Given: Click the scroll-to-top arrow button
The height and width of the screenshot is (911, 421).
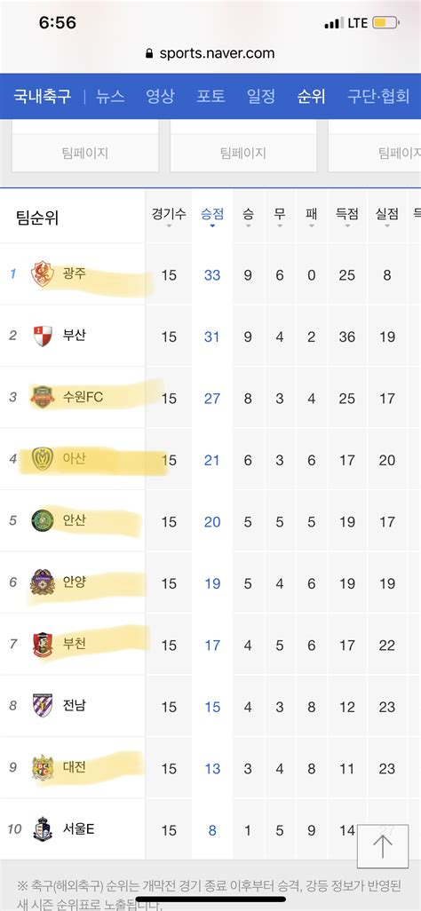Looking at the screenshot, I should pos(383,846).
